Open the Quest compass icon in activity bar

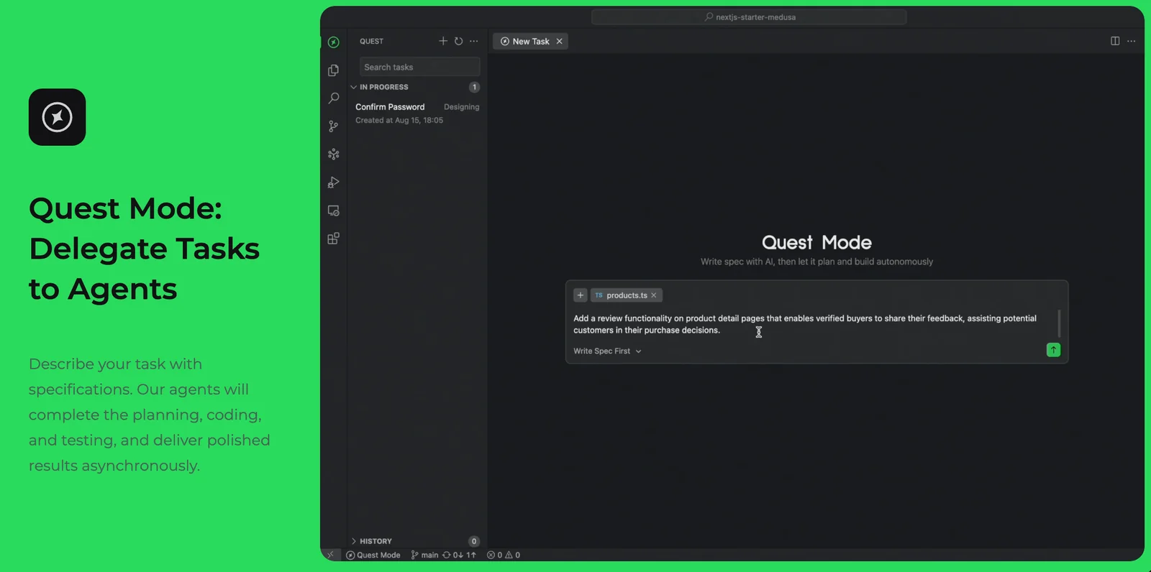coord(333,42)
